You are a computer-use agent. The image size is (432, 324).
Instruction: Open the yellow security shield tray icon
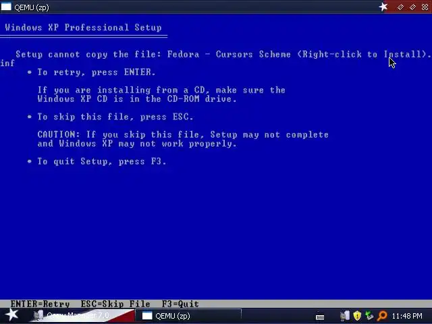pos(357,316)
